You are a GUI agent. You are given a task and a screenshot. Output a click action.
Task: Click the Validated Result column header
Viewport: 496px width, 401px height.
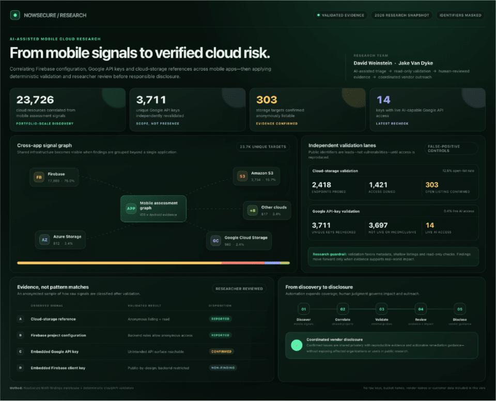tap(144, 306)
